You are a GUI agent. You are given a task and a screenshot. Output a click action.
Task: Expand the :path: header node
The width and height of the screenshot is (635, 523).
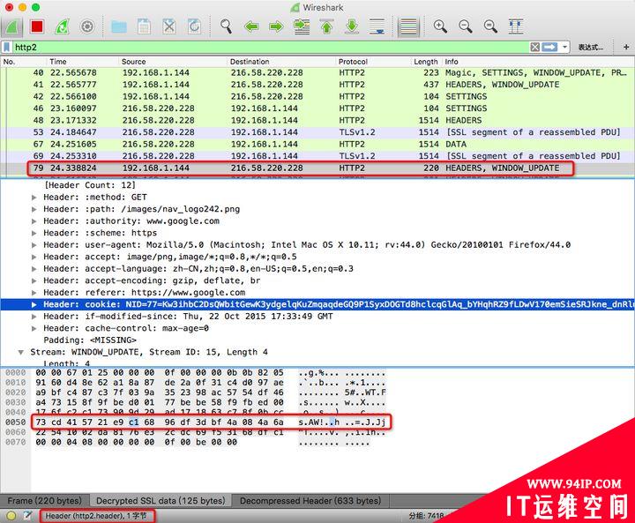34,209
